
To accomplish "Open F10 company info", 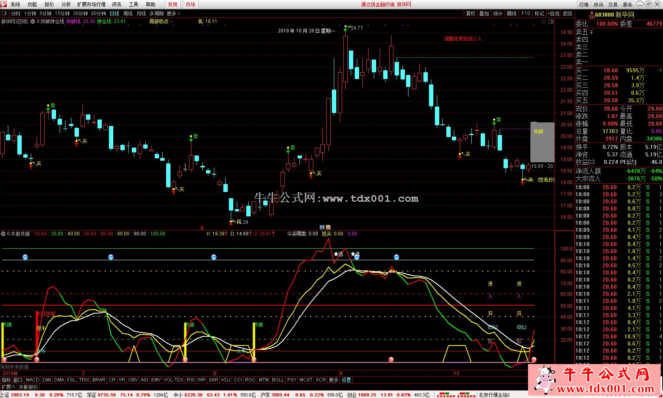I will 526,13.
